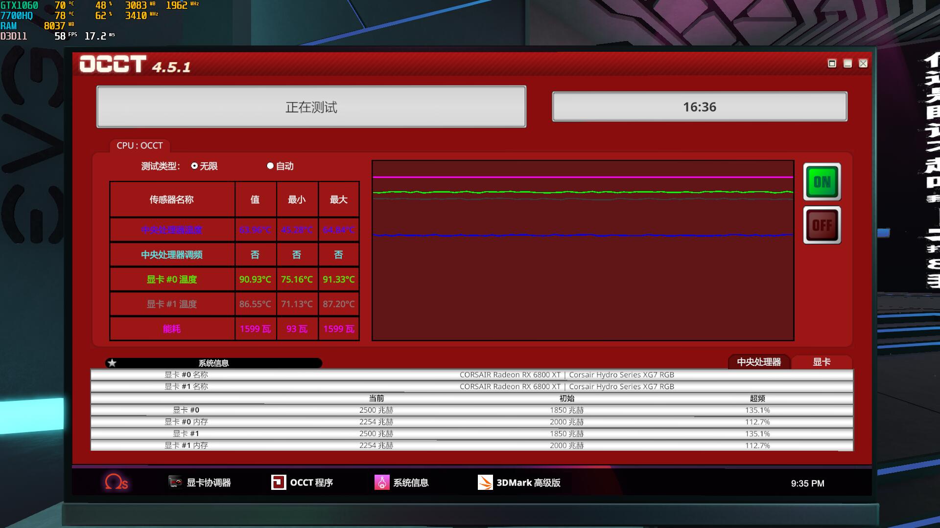
Task: Click the red OFF button
Action: (822, 225)
